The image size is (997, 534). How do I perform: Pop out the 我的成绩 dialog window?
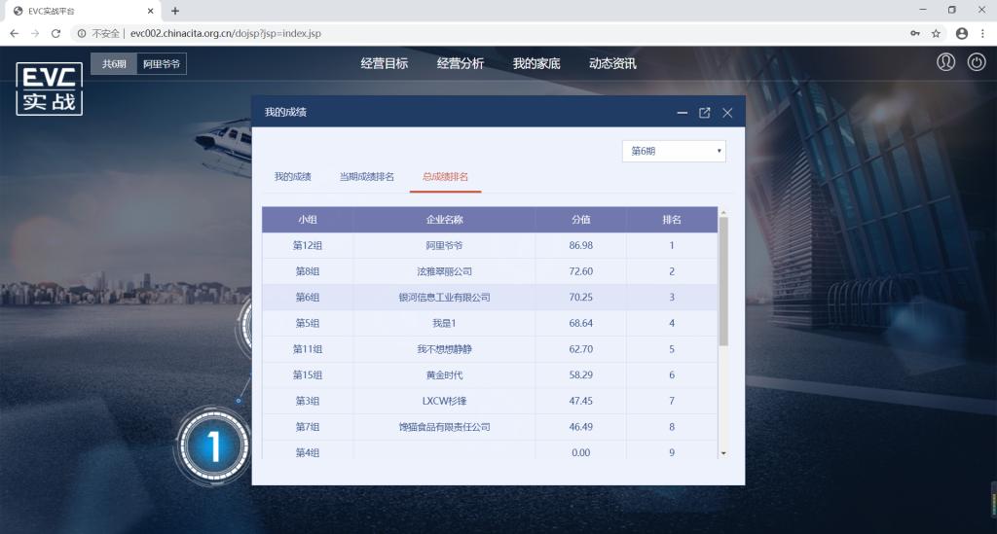point(705,113)
